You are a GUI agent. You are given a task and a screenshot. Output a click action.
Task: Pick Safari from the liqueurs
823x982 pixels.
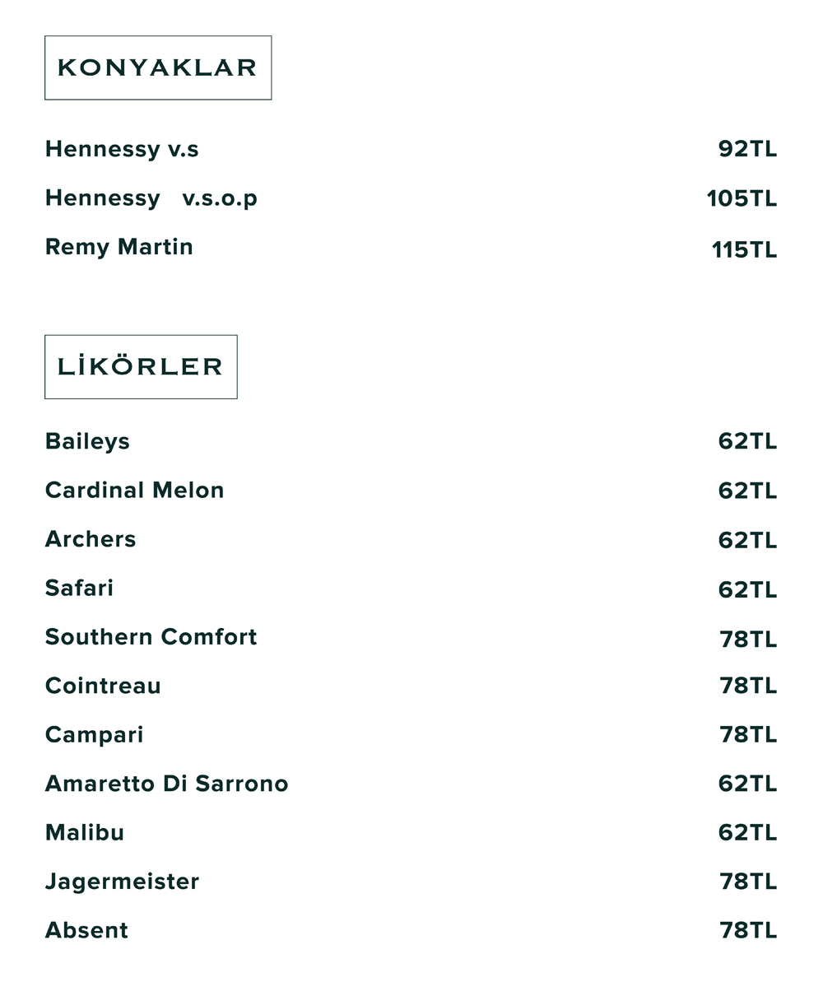79,589
